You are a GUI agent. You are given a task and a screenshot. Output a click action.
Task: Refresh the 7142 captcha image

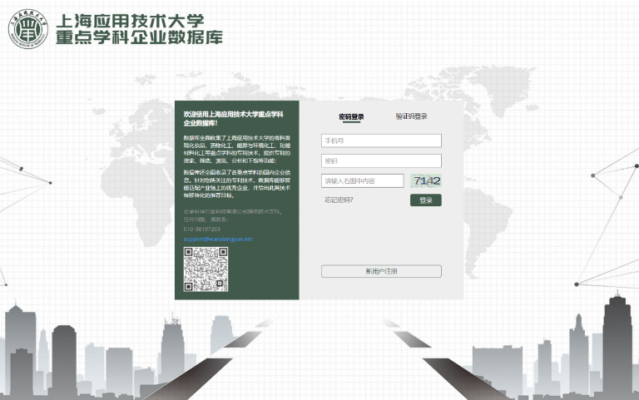[426, 180]
